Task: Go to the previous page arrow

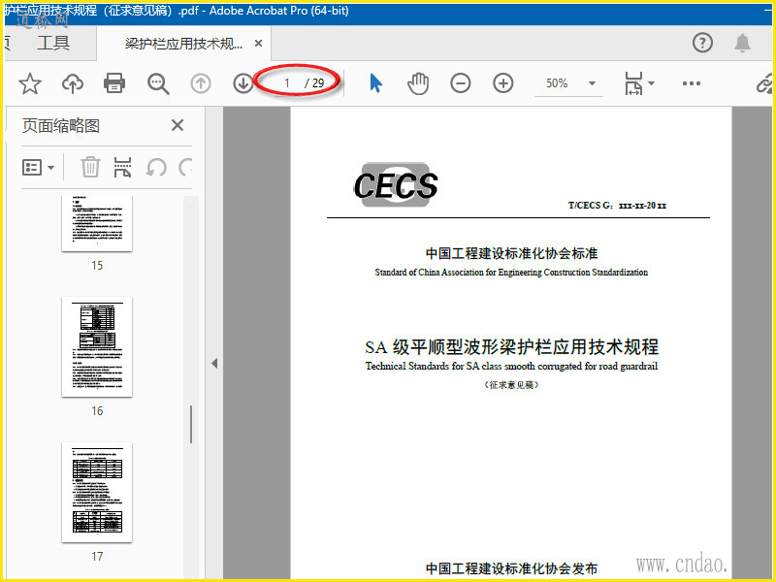Action: (201, 83)
